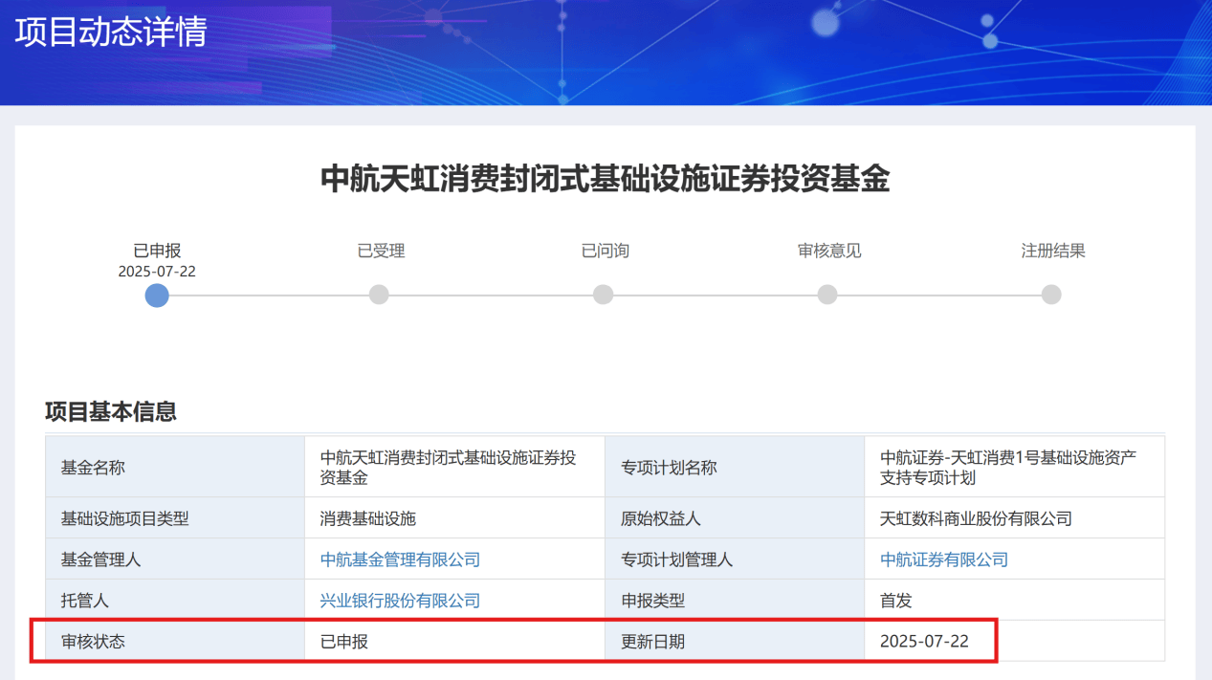
Task: Click the 已问询 step label
Action: (605, 251)
